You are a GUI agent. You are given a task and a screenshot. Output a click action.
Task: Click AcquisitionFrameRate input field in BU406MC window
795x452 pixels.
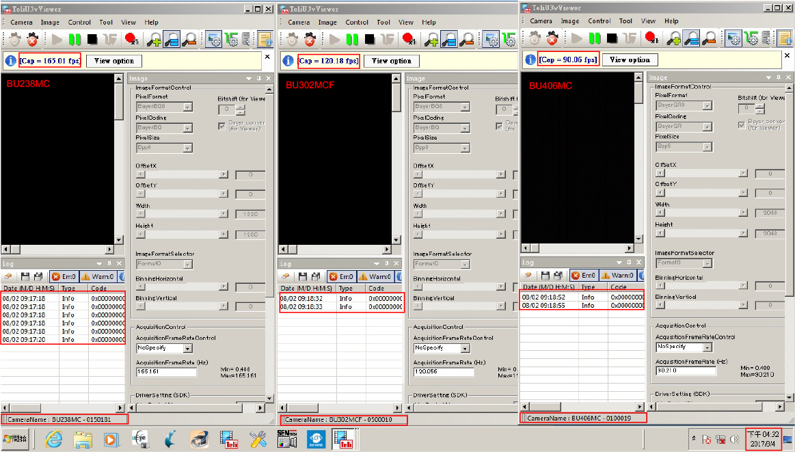pos(685,371)
